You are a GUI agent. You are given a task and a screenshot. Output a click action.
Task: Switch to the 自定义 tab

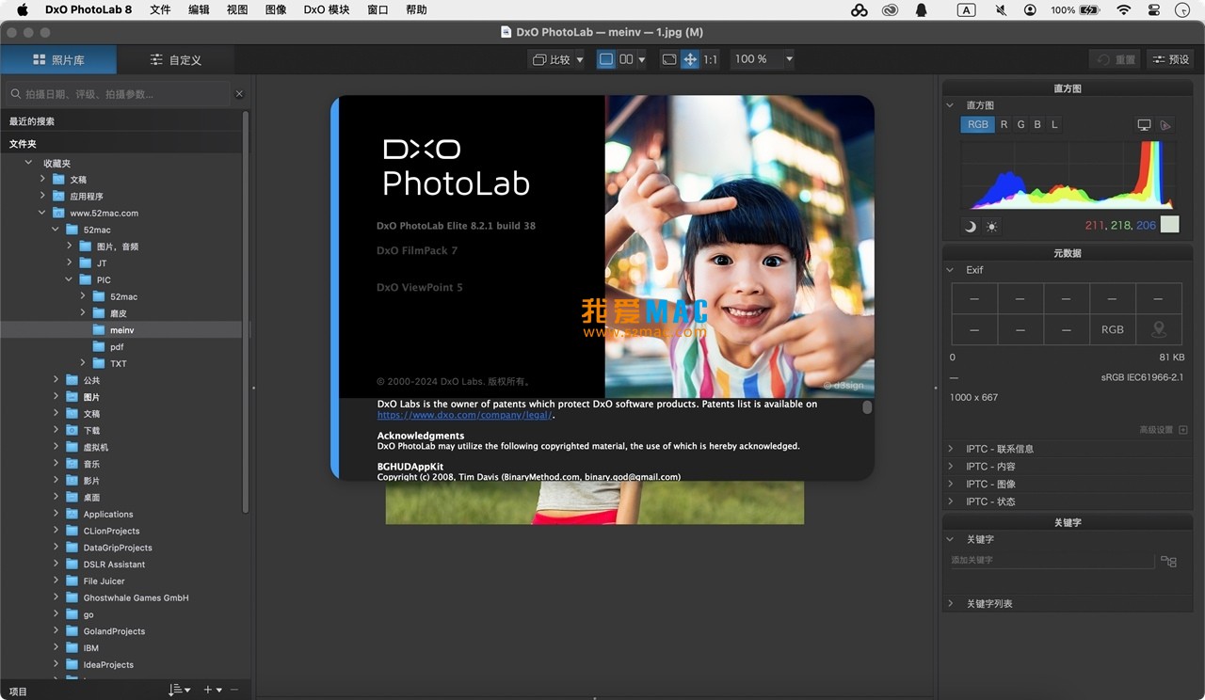point(176,59)
